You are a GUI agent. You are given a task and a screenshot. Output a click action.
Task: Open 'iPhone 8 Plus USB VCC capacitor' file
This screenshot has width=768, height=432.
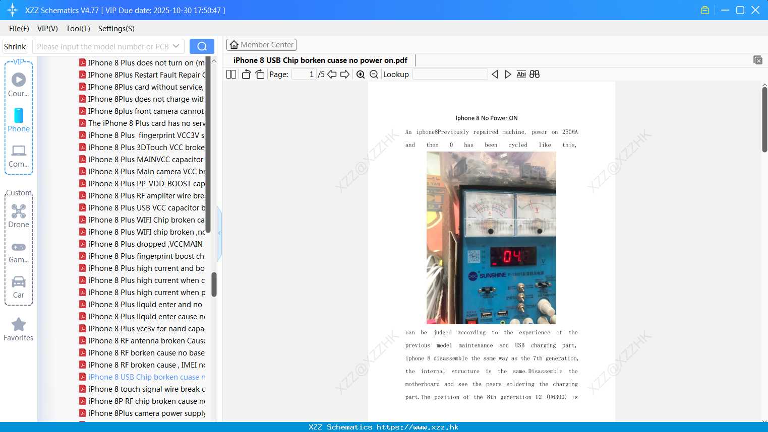click(x=142, y=208)
